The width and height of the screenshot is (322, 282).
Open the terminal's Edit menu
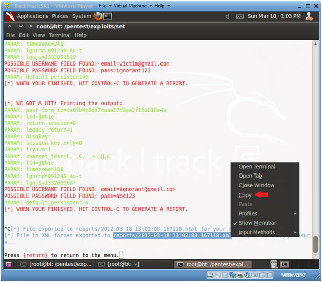tap(24, 35)
